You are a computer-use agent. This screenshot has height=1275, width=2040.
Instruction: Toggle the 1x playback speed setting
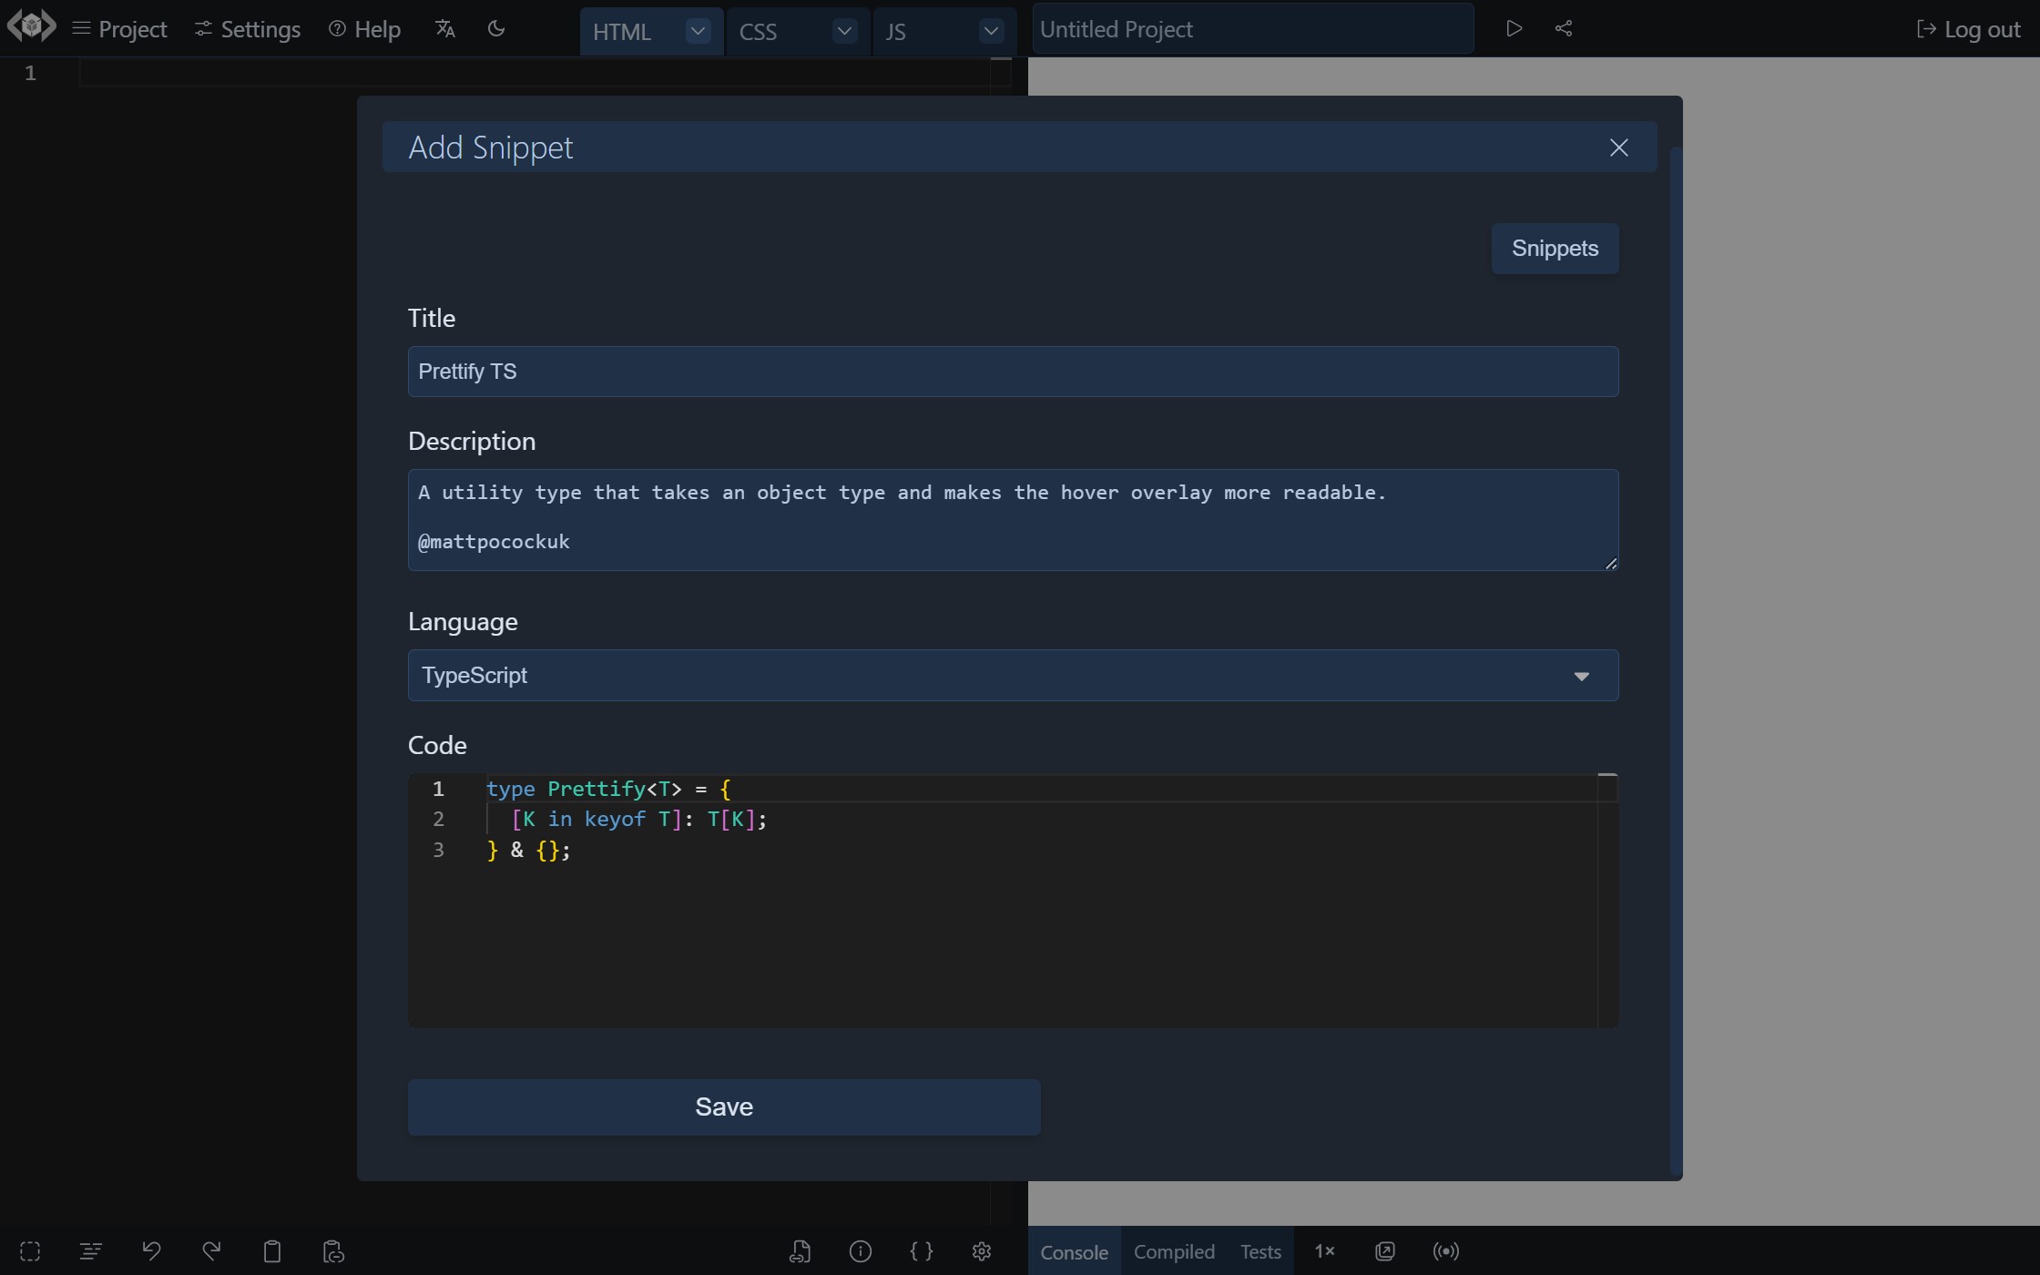(1325, 1251)
